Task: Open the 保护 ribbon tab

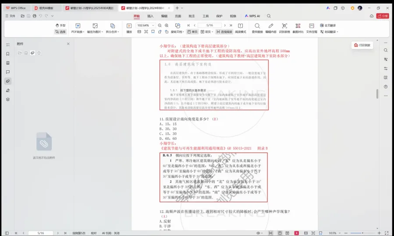Action: 219,16
